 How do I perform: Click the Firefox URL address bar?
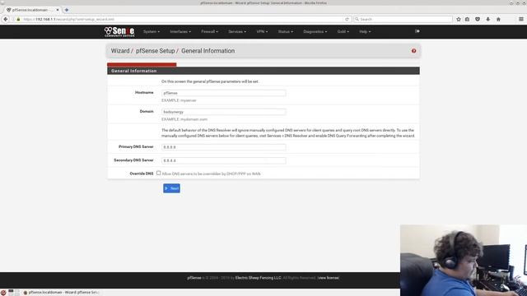[x=181, y=19]
